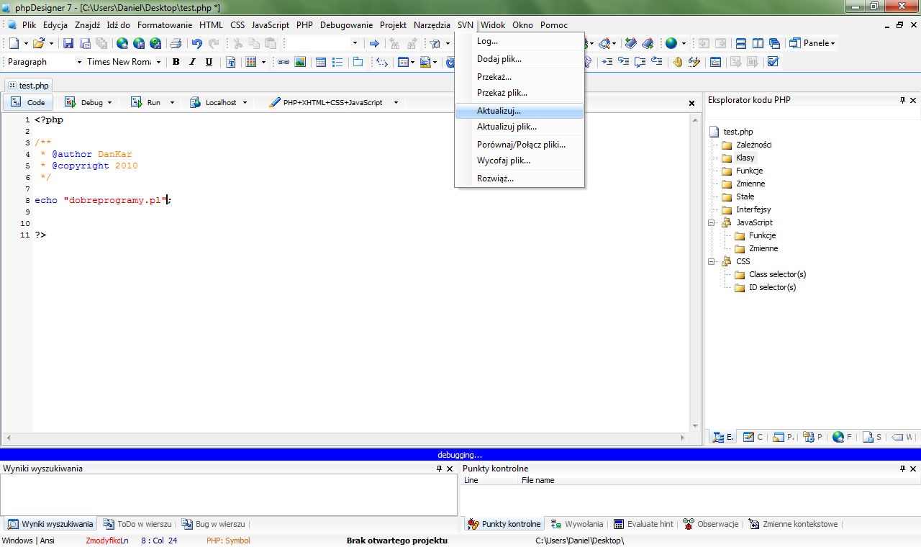Choose Aktualizuj... in the SVN menu
This screenshot has height=547, width=921.
coord(519,111)
